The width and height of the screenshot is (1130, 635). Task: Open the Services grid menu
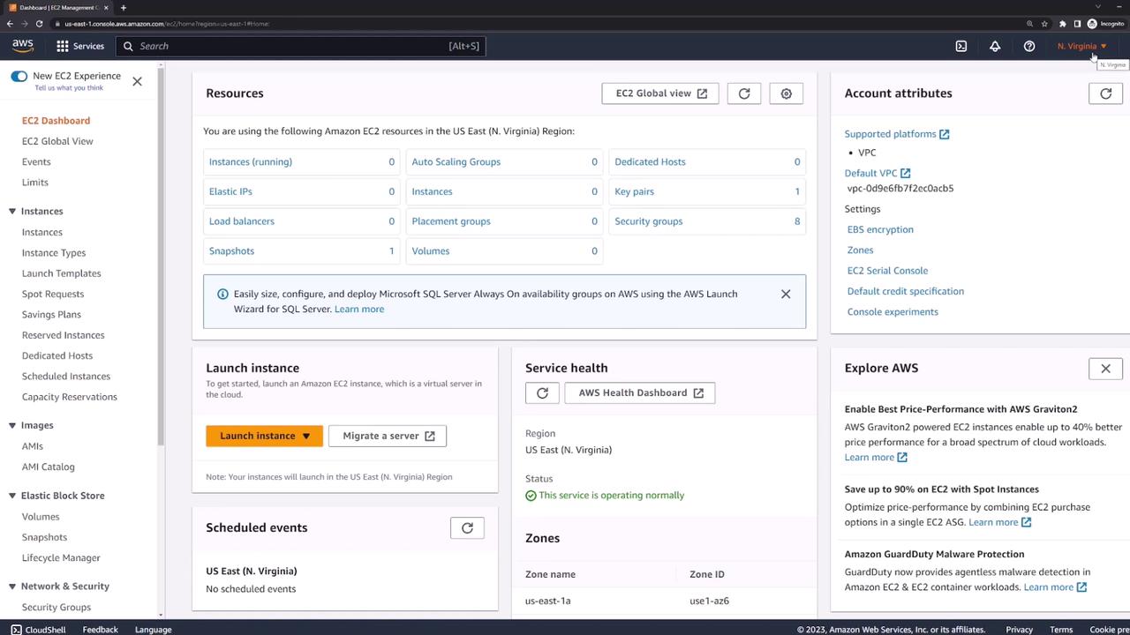tap(80, 46)
